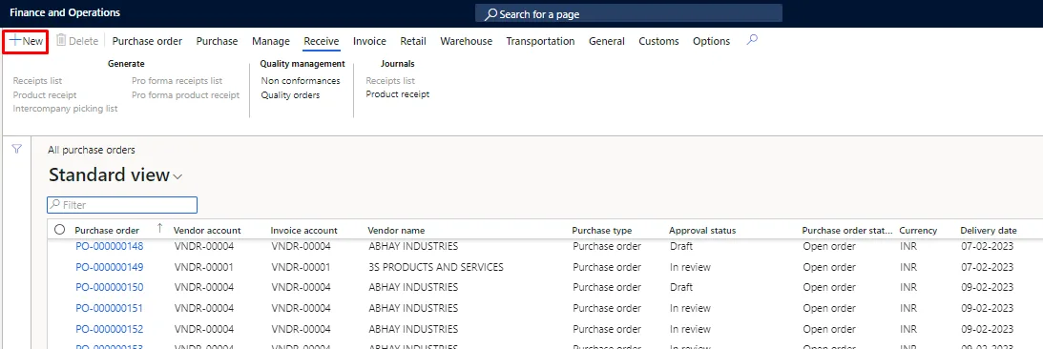This screenshot has width=1043, height=349.
Task: Click the Delivery date column header
Action: (989, 231)
